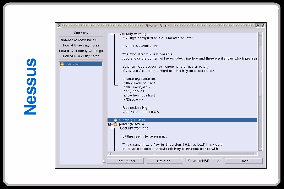284x189 pixels.
Task: Click 'The /doc directory is browsable' text
Action: [x=147, y=54]
